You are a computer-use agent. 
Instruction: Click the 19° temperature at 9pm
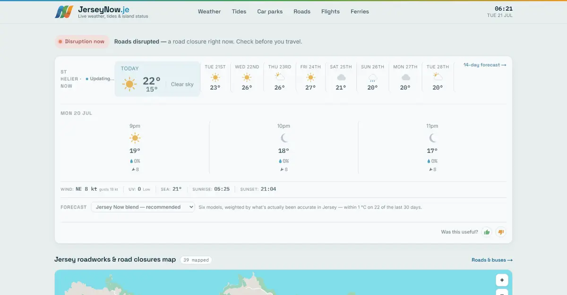(x=135, y=151)
